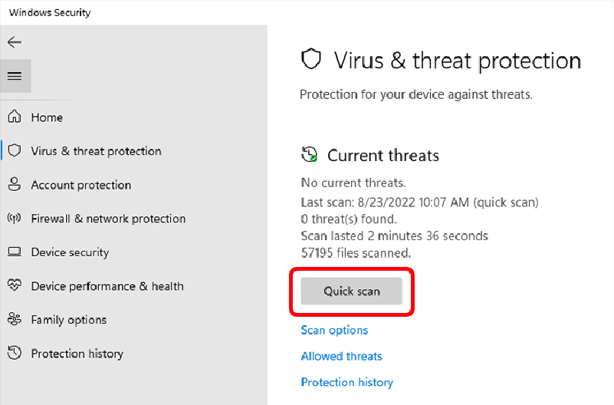Click the Current threats scan status icon
Screen dimensions: 614x405
pyautogui.click(x=310, y=155)
